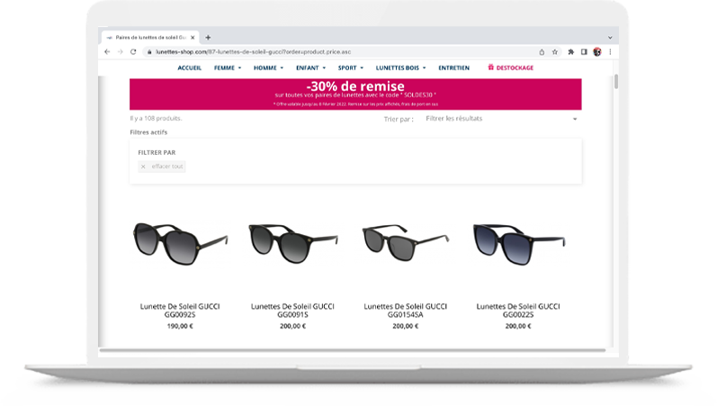Expand the HOMME menu
Screen dimensions: 717x406
268,68
